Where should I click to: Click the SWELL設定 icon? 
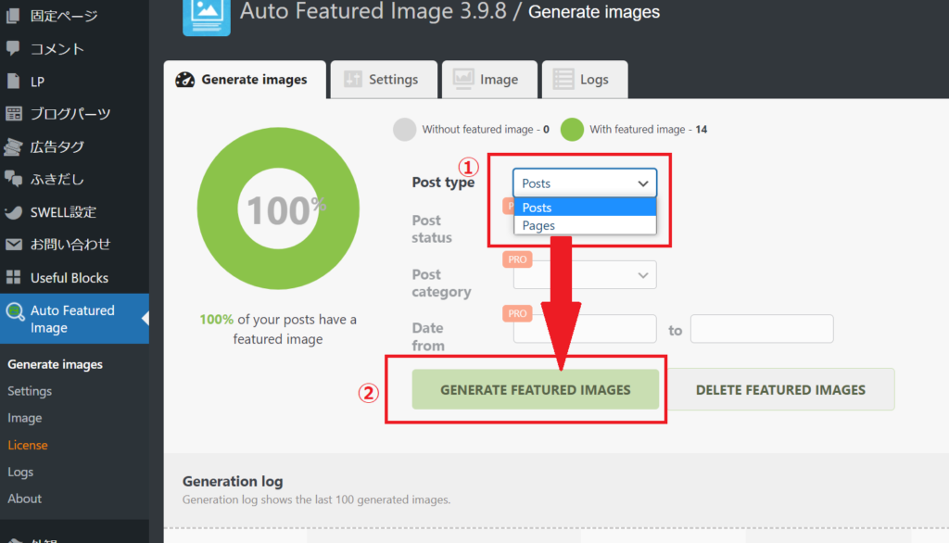13,212
